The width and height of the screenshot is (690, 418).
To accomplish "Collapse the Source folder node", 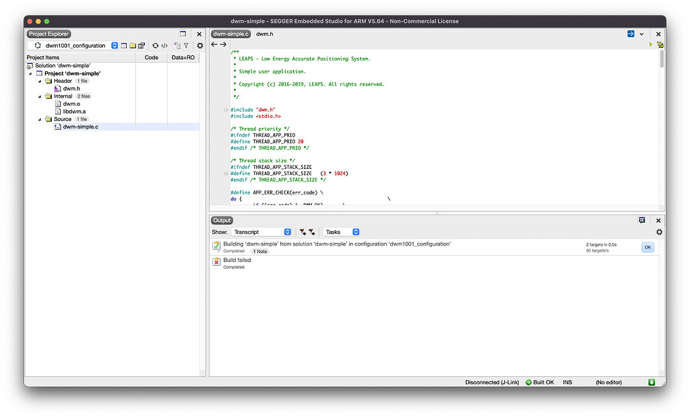I will [x=39, y=119].
